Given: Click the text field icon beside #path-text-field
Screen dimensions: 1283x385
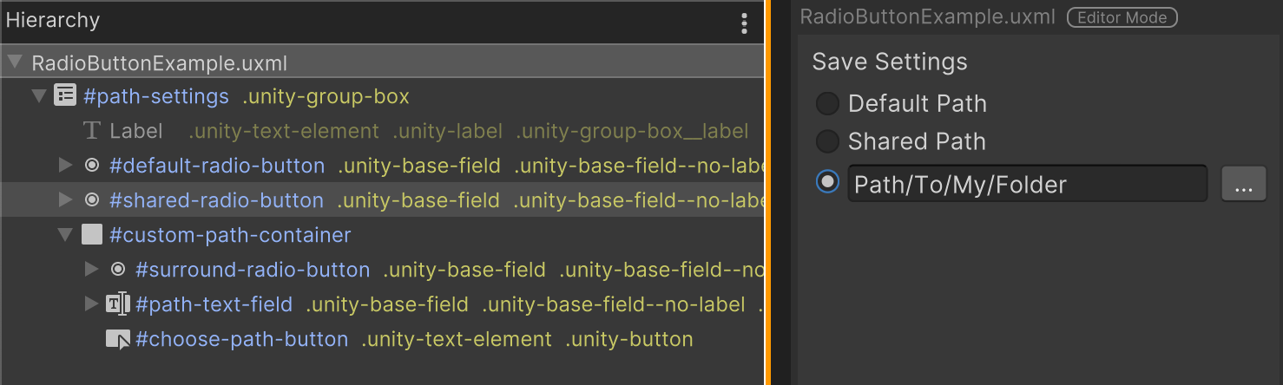Looking at the screenshot, I should point(118,304).
